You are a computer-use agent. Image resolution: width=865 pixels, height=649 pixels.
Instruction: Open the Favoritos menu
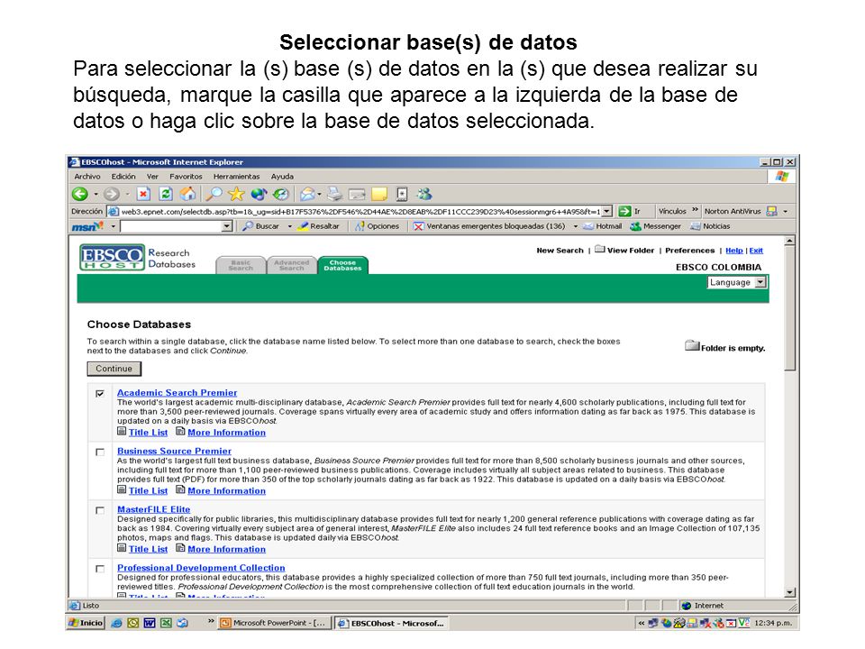pyautogui.click(x=186, y=177)
